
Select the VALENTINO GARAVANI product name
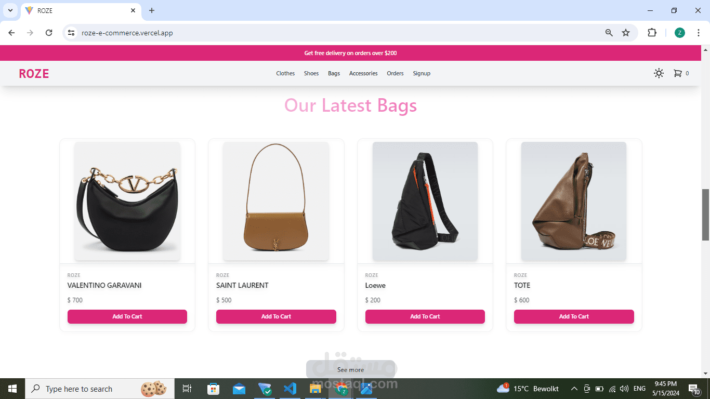(x=104, y=285)
